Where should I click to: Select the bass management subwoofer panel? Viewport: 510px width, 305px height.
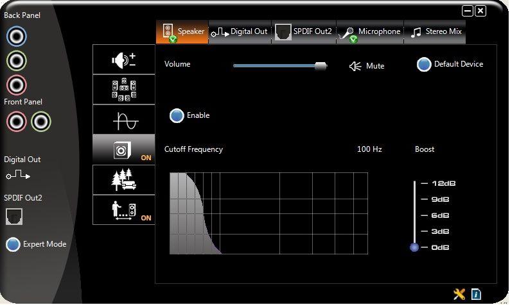(123, 149)
